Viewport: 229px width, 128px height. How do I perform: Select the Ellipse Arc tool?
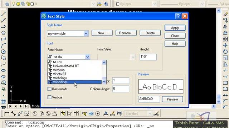click(3, 77)
